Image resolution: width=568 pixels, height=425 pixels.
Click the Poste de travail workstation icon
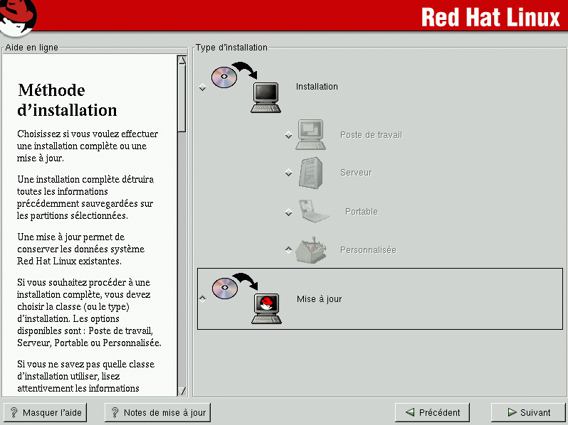pos(310,134)
